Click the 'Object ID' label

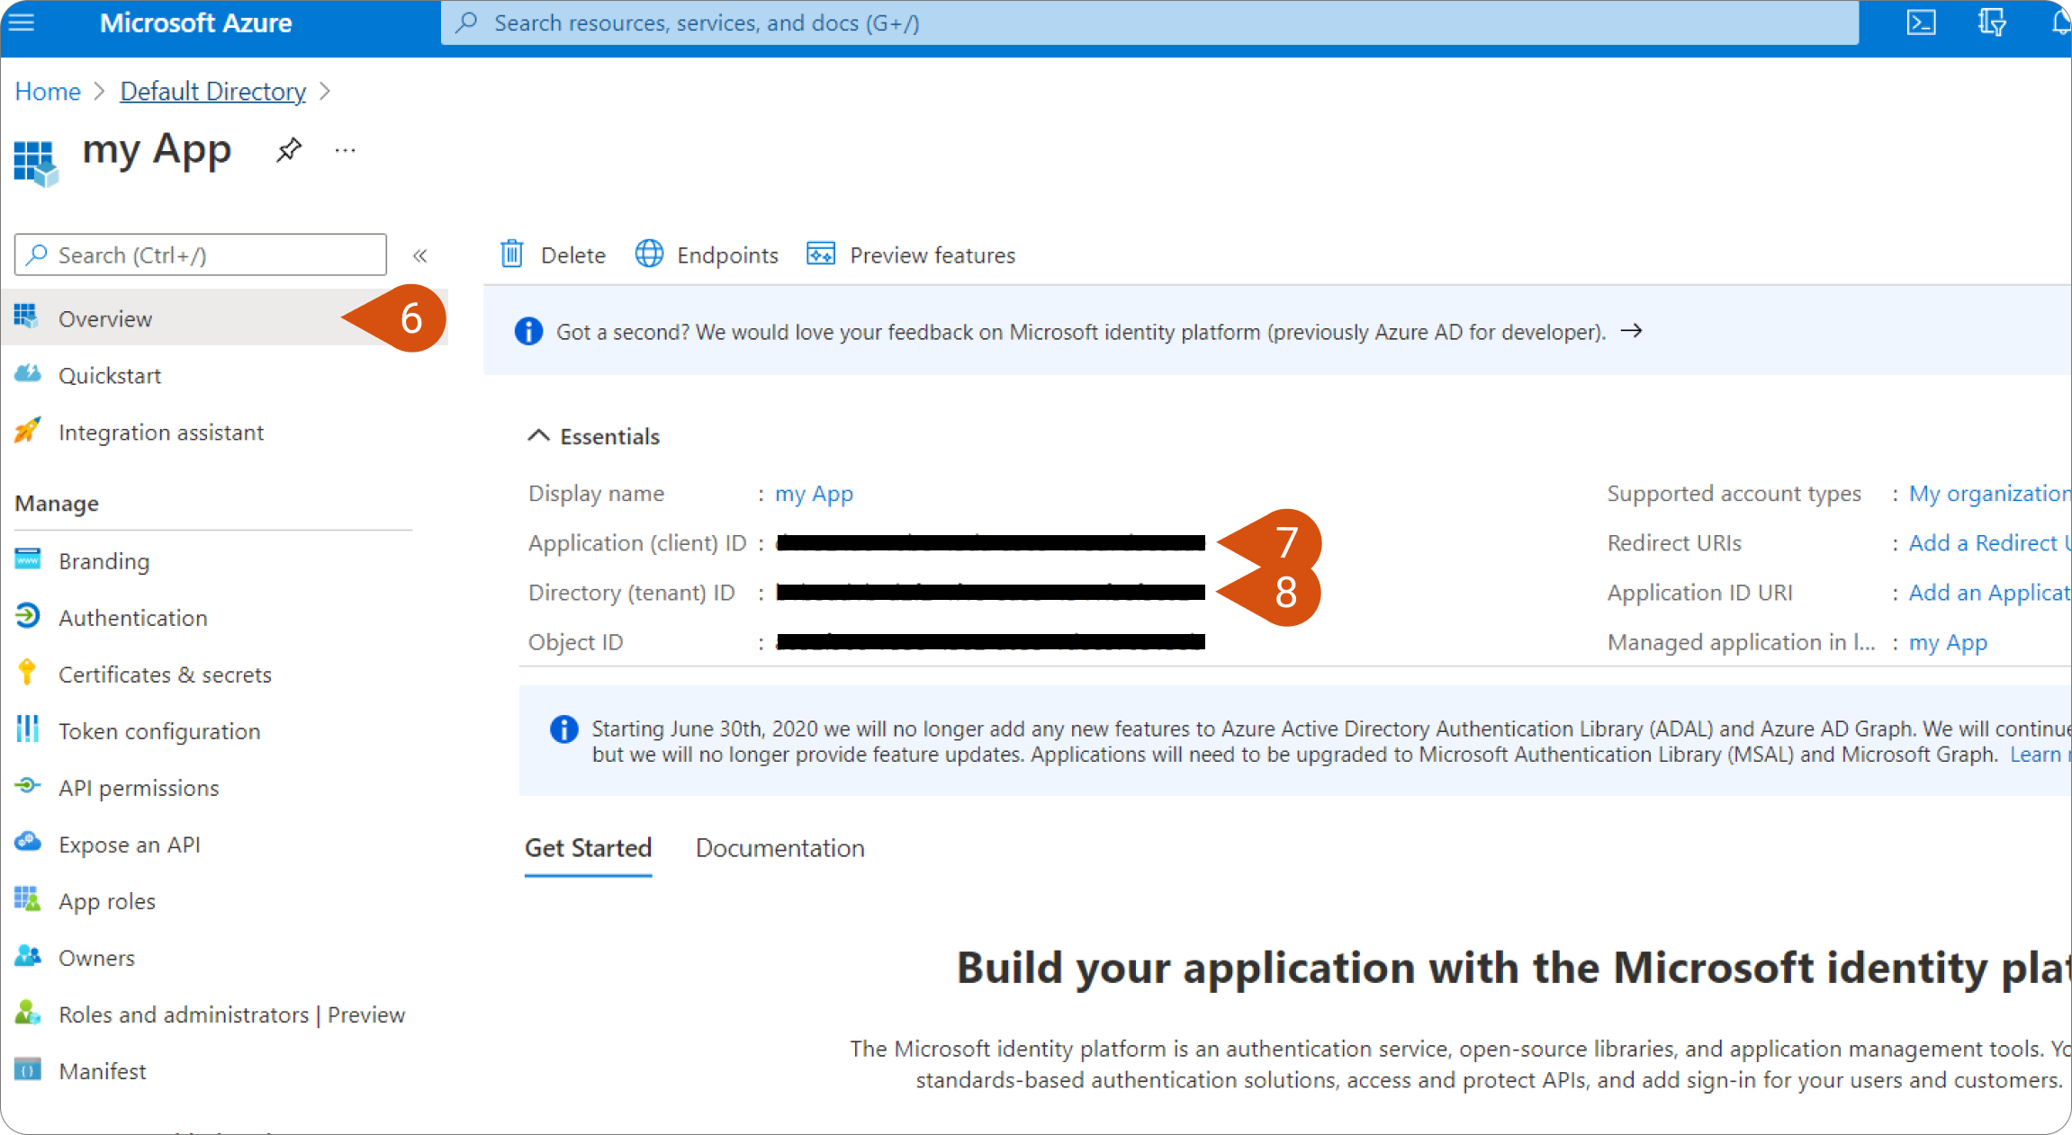coord(575,642)
